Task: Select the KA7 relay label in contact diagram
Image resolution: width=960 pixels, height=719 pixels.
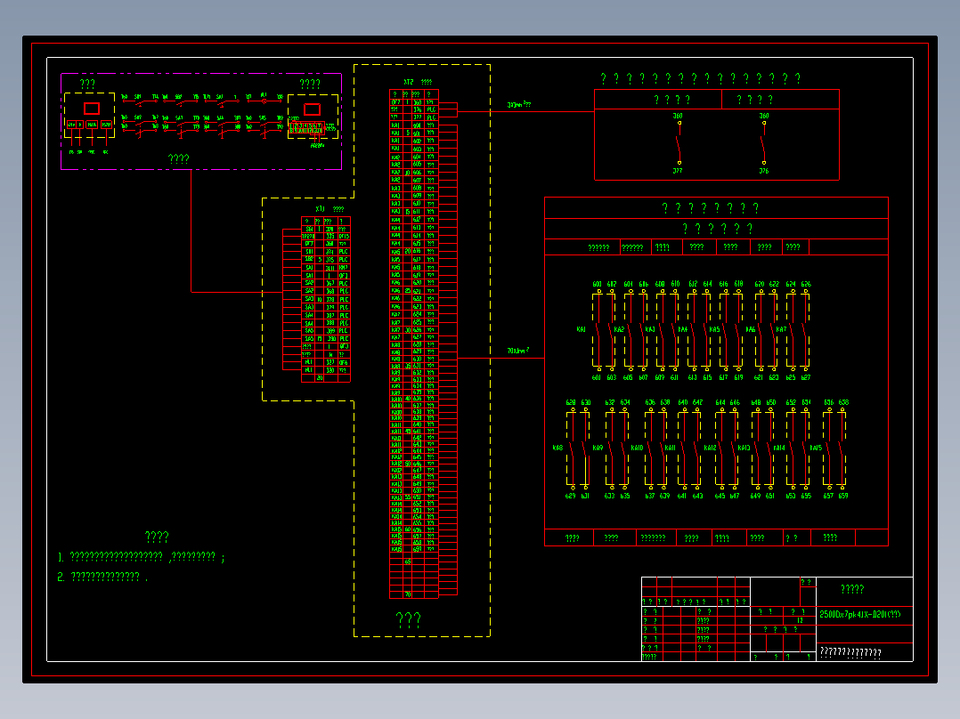Action: (x=781, y=329)
